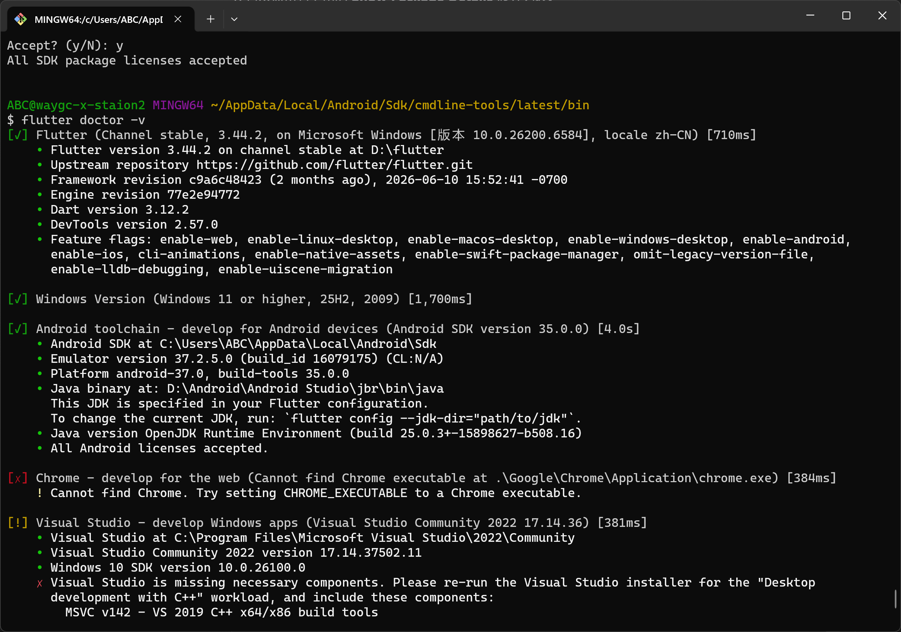The width and height of the screenshot is (901, 632).
Task: Open the https://github.com/flutter/flutter.git link
Action: tap(334, 165)
